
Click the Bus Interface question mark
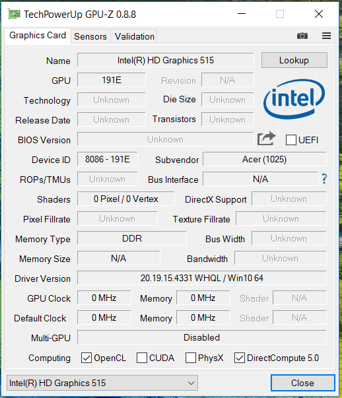click(324, 179)
